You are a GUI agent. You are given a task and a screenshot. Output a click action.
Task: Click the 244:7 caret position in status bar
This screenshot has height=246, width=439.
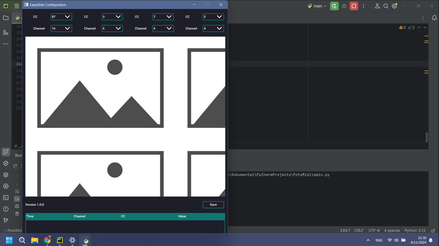pos(345,231)
